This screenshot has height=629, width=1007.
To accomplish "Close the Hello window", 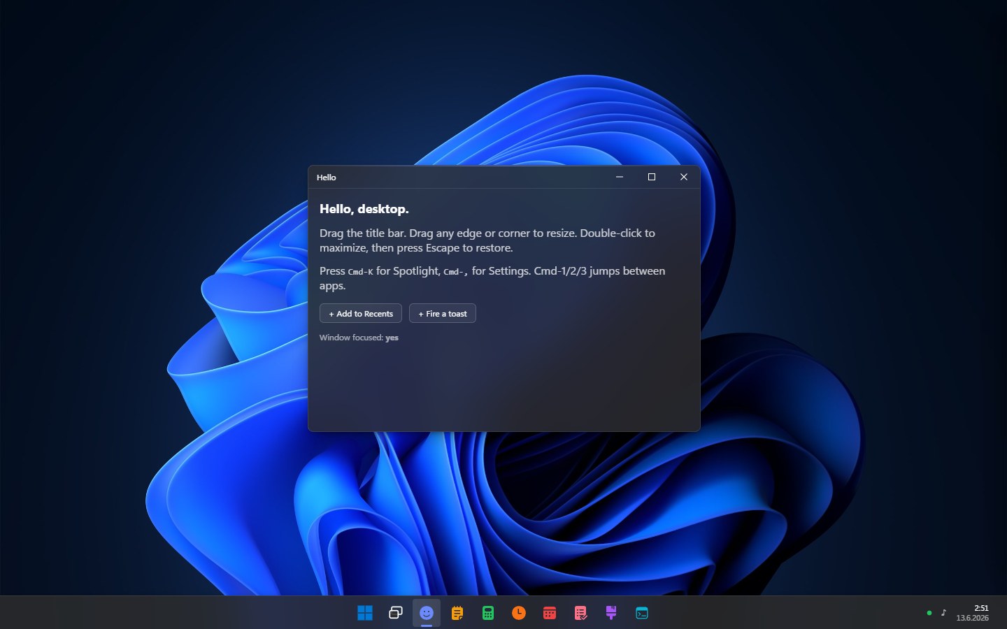I will pos(684,177).
